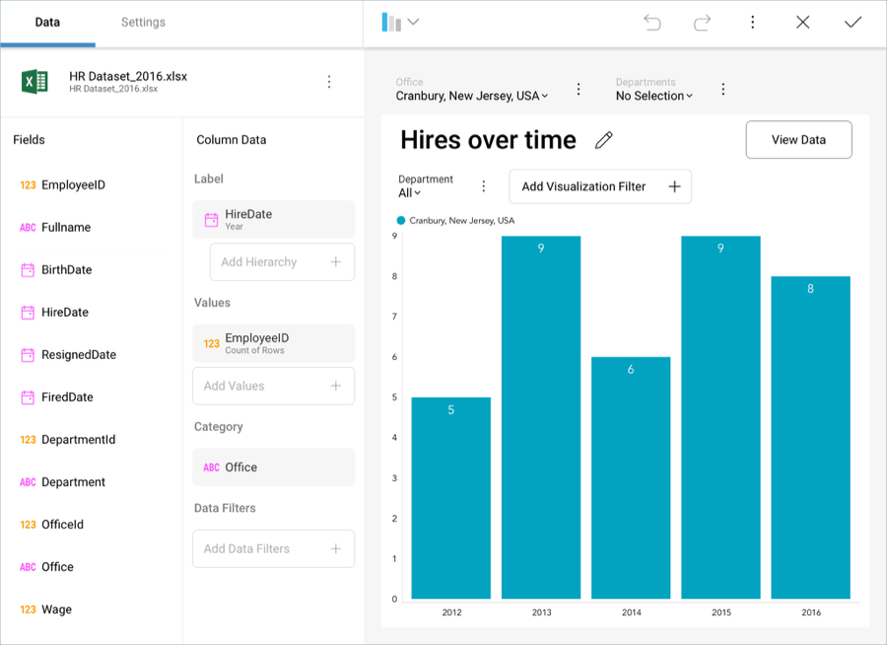The width and height of the screenshot is (887, 645).
Task: Click the redo arrow icon
Action: (703, 23)
